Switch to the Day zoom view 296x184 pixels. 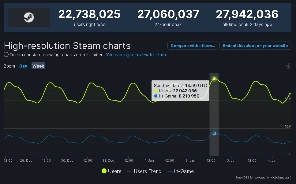tap(23, 66)
